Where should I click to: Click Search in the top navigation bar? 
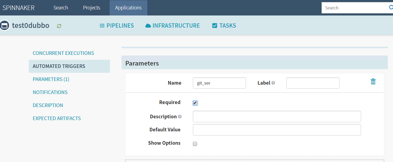pos(60,8)
